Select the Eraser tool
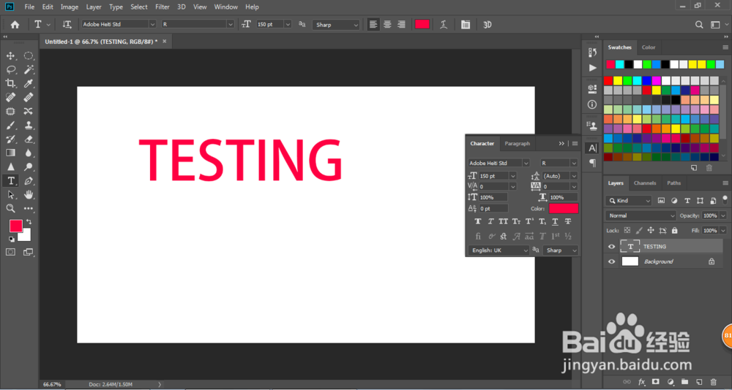 tap(29, 139)
